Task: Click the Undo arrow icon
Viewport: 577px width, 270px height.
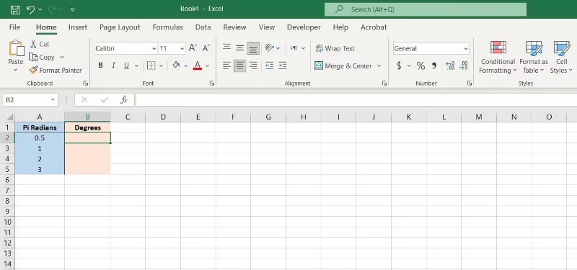Action: (31, 9)
